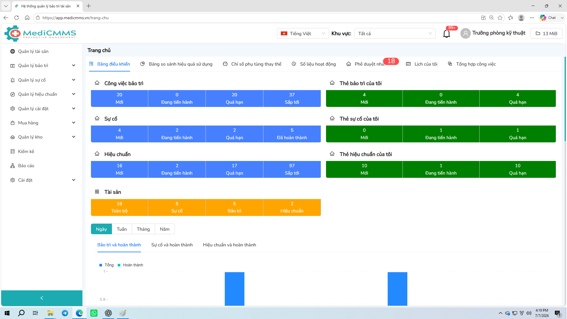Expand Quản lý sự cố chevron

tap(74, 80)
